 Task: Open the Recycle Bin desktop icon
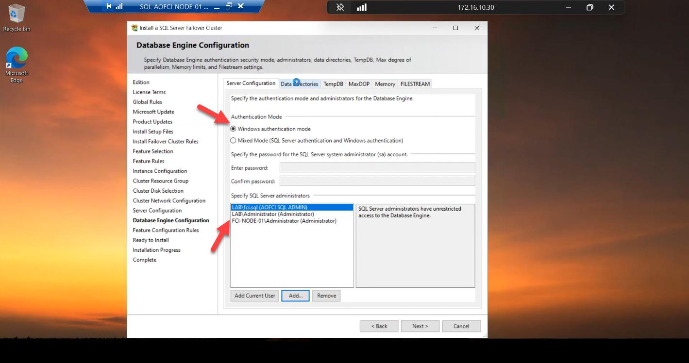pos(17,18)
